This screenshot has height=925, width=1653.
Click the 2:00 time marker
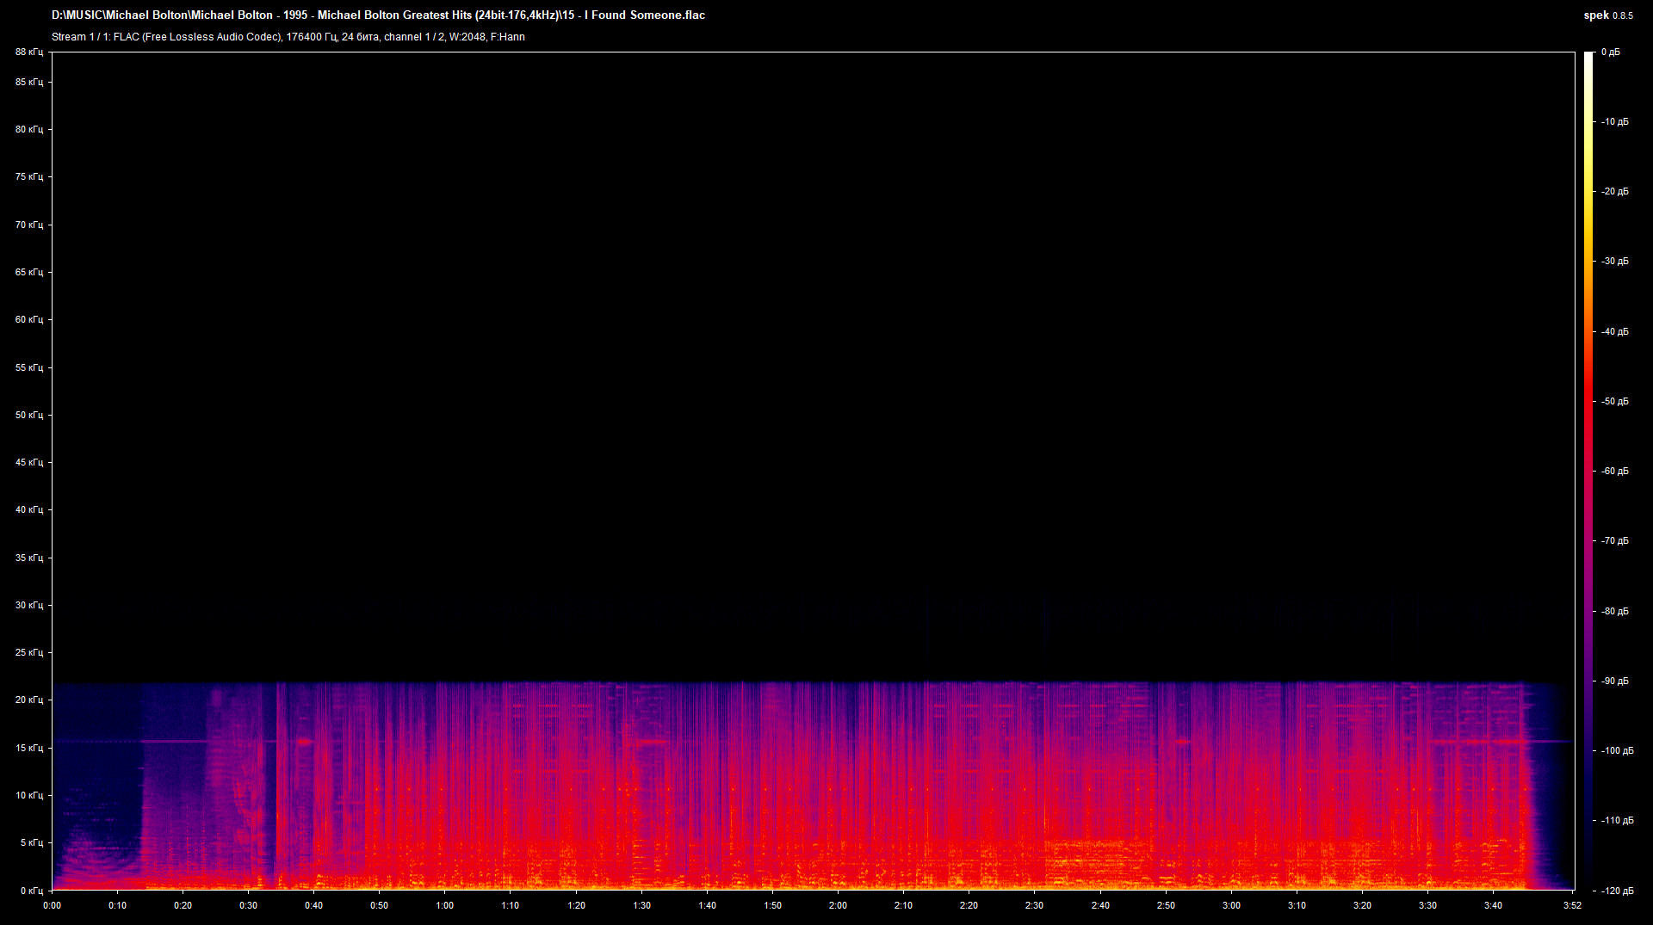coord(838,905)
